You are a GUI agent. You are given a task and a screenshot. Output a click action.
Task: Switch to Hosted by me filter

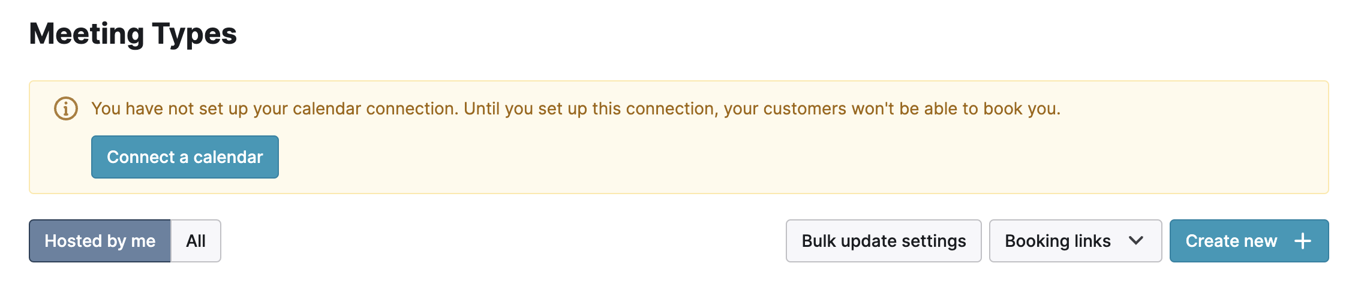[100, 241]
